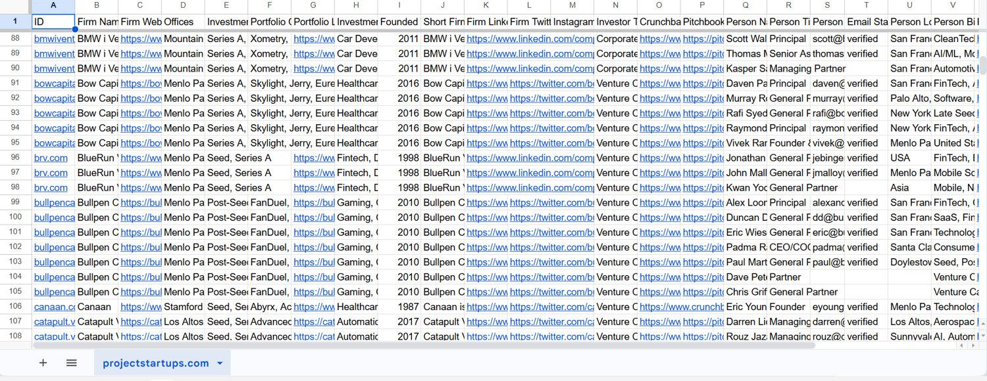Open LinkedIn link in BlueRun row 97
Screen dimensions: 987x381
click(x=530, y=173)
